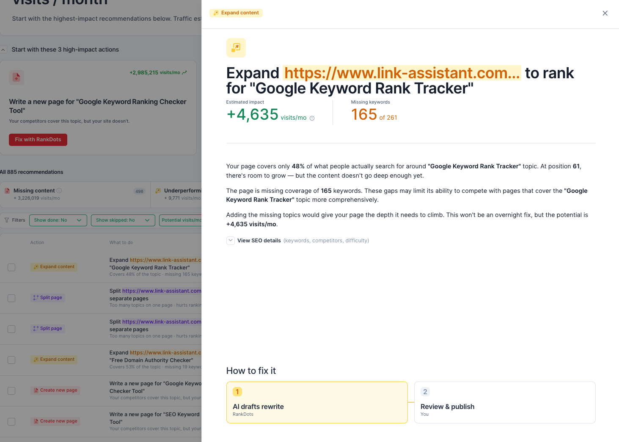
Task: Click the Filters funnel icon
Action: [7, 220]
